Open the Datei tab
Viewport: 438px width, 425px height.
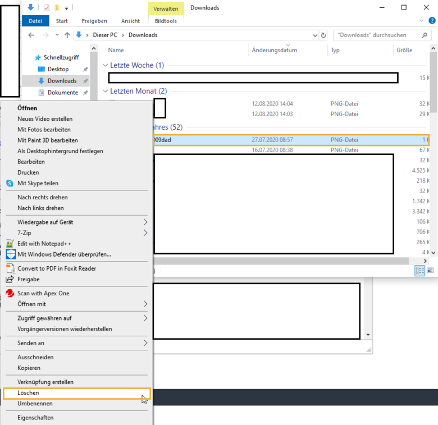pyautogui.click(x=35, y=21)
